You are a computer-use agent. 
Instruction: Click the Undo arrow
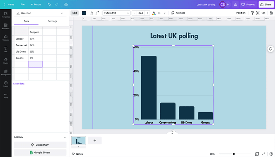tap(49, 4)
